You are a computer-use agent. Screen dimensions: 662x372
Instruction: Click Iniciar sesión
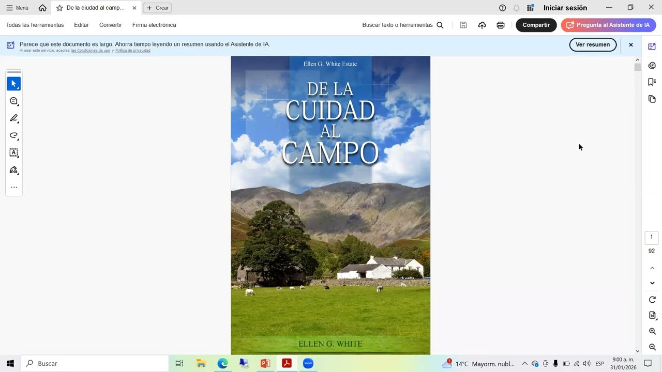point(565,8)
